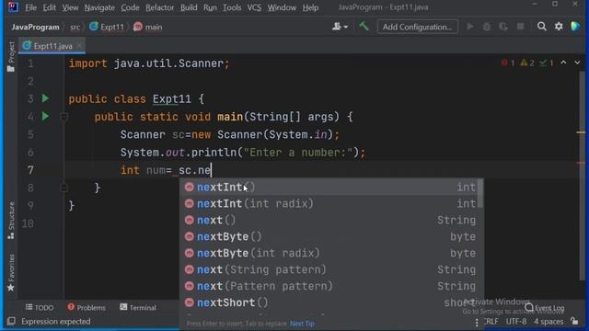Change CRLF line separator setting
Image resolution: width=589 pixels, height=331 pixels.
point(491,322)
